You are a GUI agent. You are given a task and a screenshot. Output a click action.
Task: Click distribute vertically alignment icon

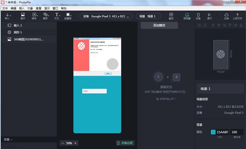(x=205, y=25)
